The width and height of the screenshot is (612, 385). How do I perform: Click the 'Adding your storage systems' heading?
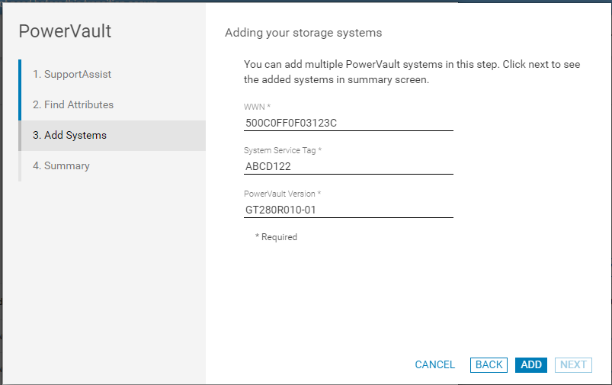point(303,34)
